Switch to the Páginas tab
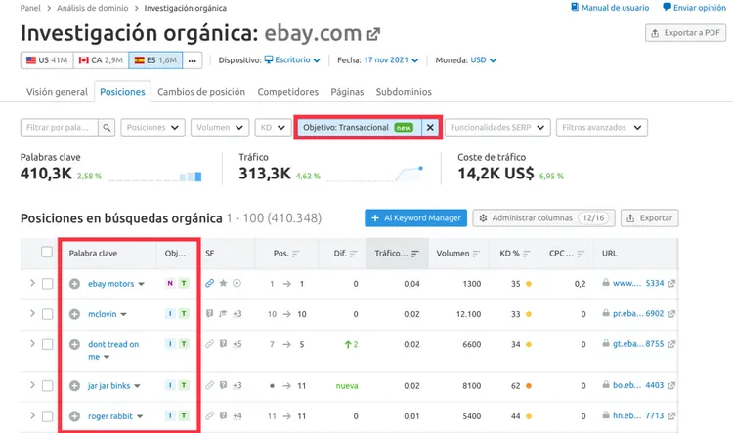 [347, 92]
